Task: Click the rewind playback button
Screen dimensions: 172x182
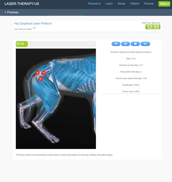Action: pyautogui.click(x=116, y=44)
